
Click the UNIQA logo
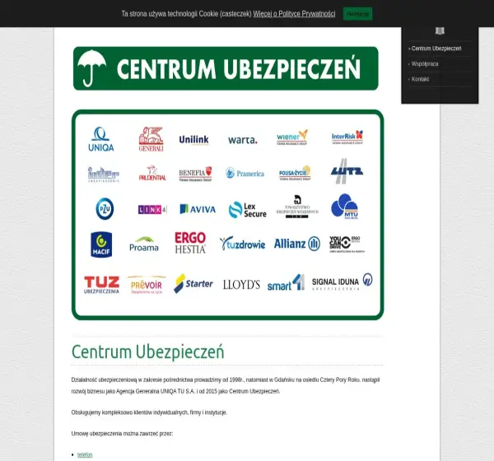point(101,139)
